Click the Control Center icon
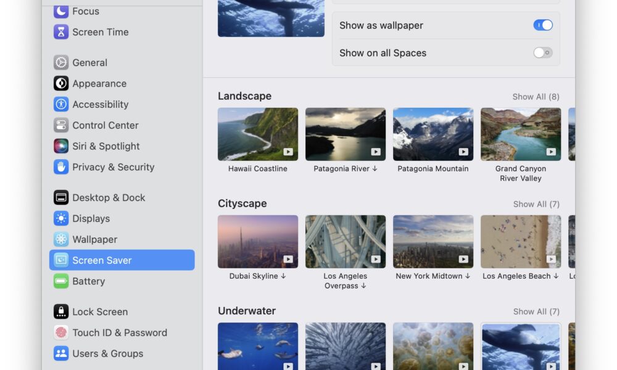This screenshot has width=617, height=370. (61, 125)
